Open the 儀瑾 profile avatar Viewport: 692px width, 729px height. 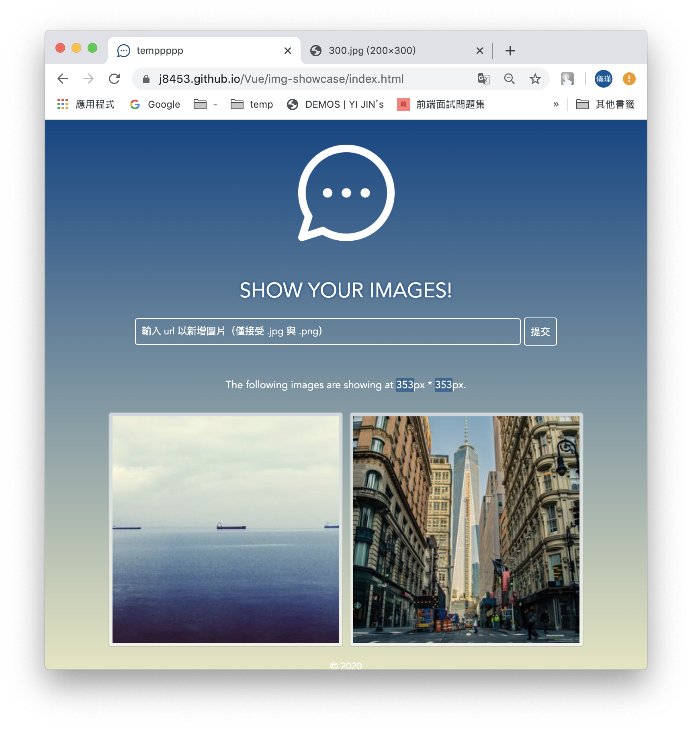tap(604, 79)
